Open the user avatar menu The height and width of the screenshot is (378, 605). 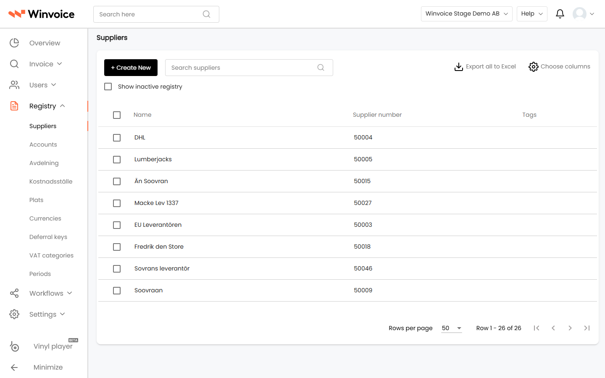click(579, 14)
